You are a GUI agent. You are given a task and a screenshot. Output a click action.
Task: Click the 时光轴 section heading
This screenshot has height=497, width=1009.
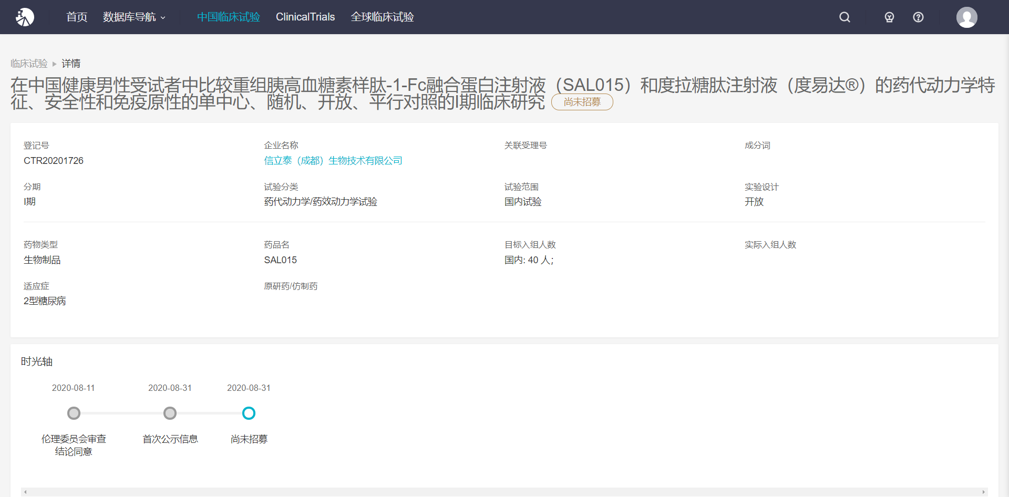37,361
